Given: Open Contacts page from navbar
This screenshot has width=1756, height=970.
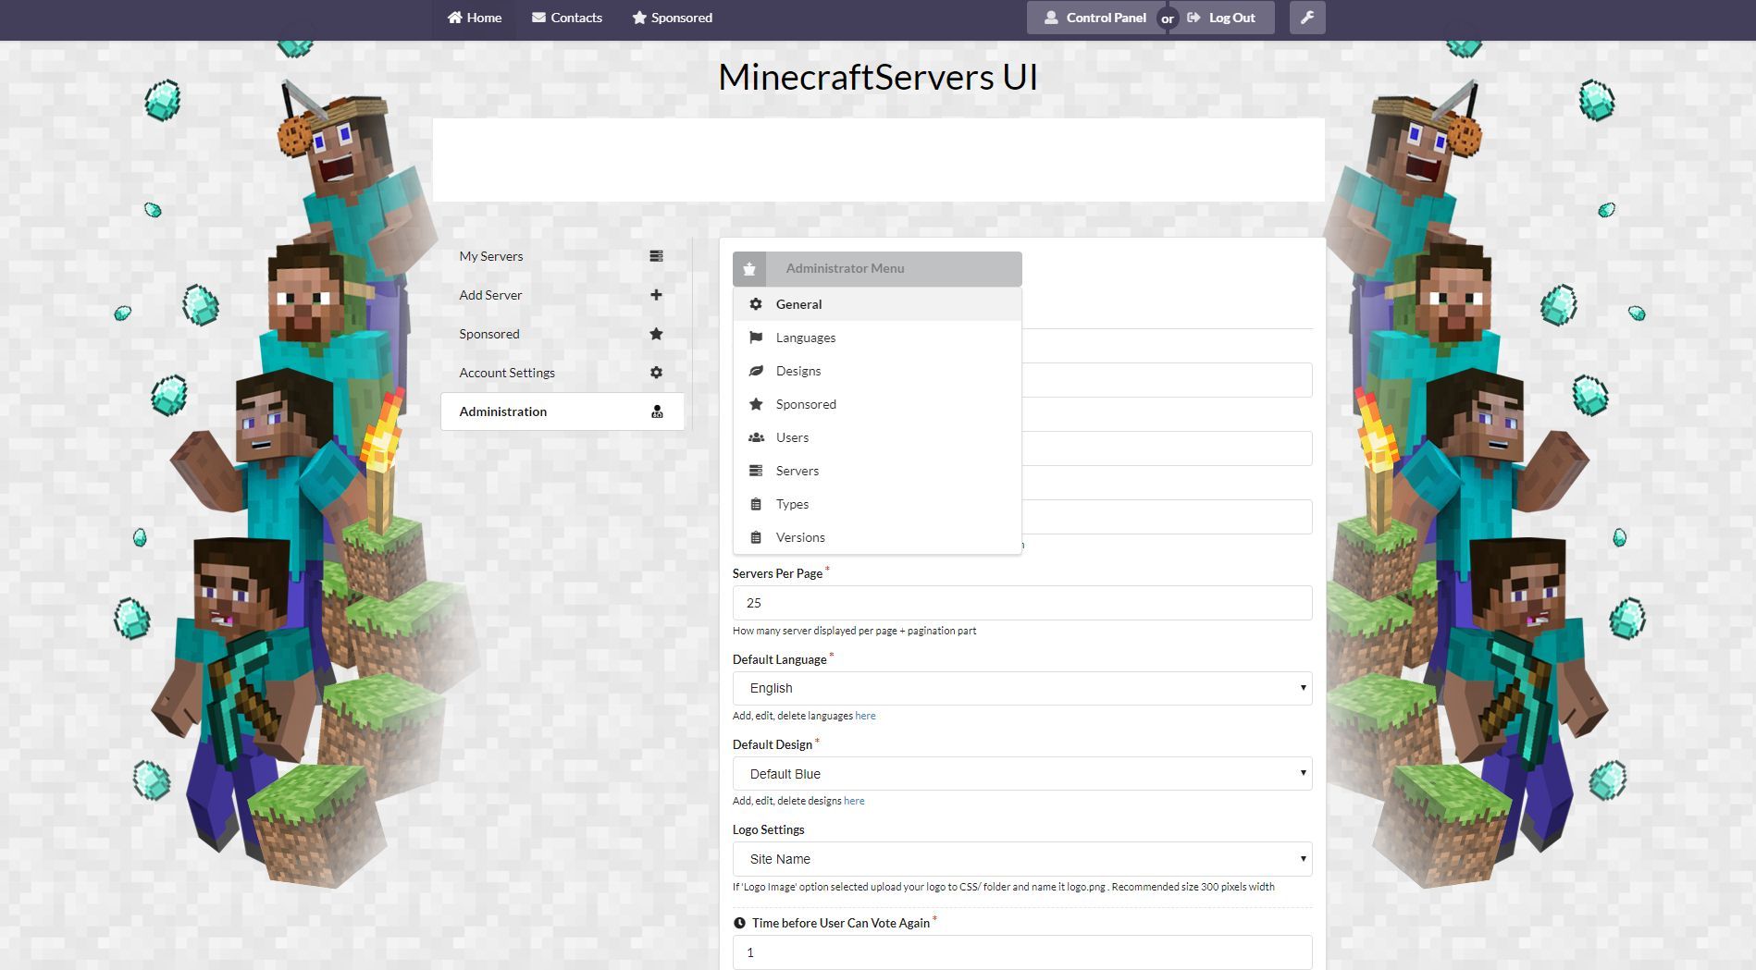Looking at the screenshot, I should pyautogui.click(x=566, y=18).
